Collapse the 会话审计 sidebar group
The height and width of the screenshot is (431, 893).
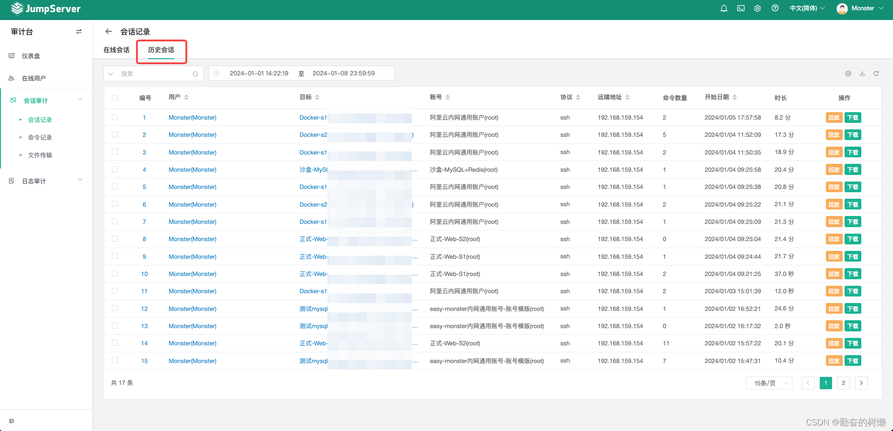pyautogui.click(x=80, y=100)
